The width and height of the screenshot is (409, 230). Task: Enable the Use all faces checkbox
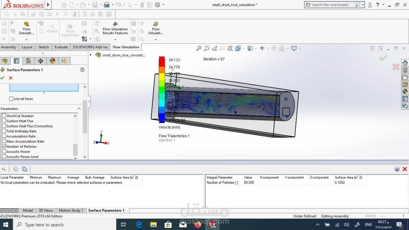12,99
